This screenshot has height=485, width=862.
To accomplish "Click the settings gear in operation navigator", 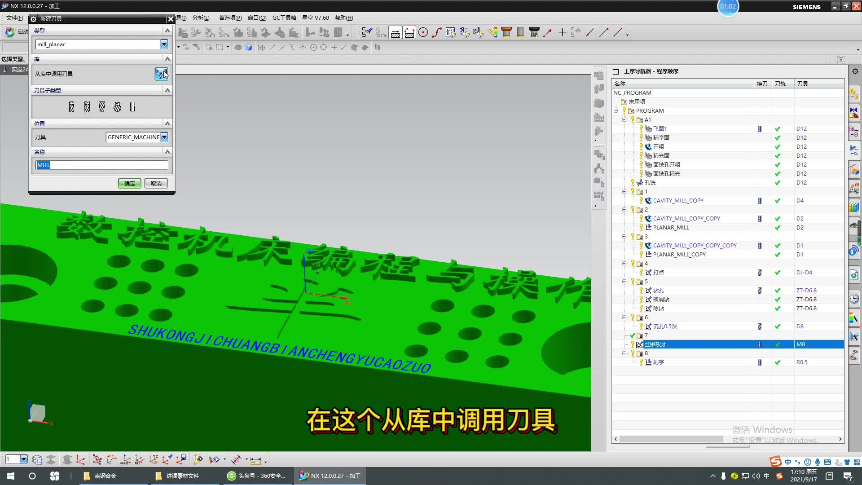I will 855,71.
